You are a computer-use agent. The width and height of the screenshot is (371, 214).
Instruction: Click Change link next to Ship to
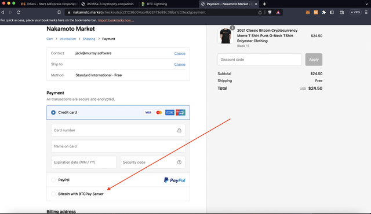(x=180, y=64)
